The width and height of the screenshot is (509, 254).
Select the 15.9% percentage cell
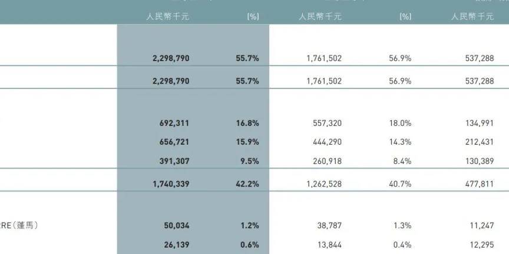pyautogui.click(x=247, y=142)
